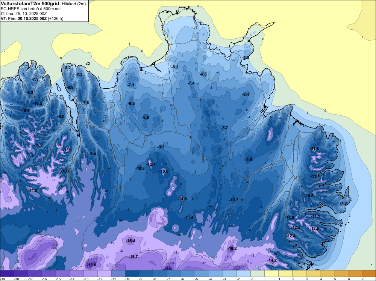Click the map temperature value -15.4
The image size is (376, 281).
point(131,241)
